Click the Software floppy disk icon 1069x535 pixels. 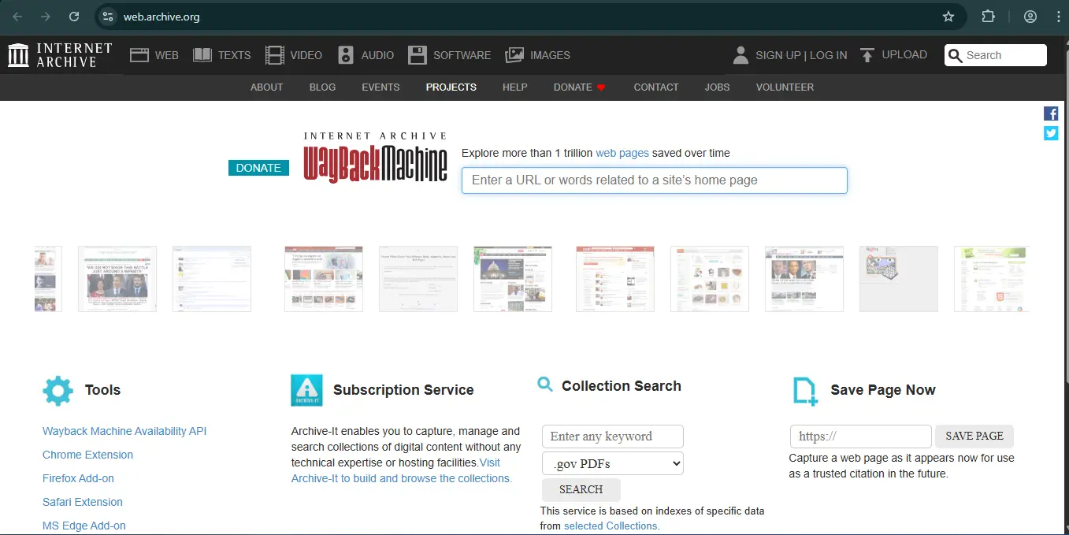click(x=418, y=55)
